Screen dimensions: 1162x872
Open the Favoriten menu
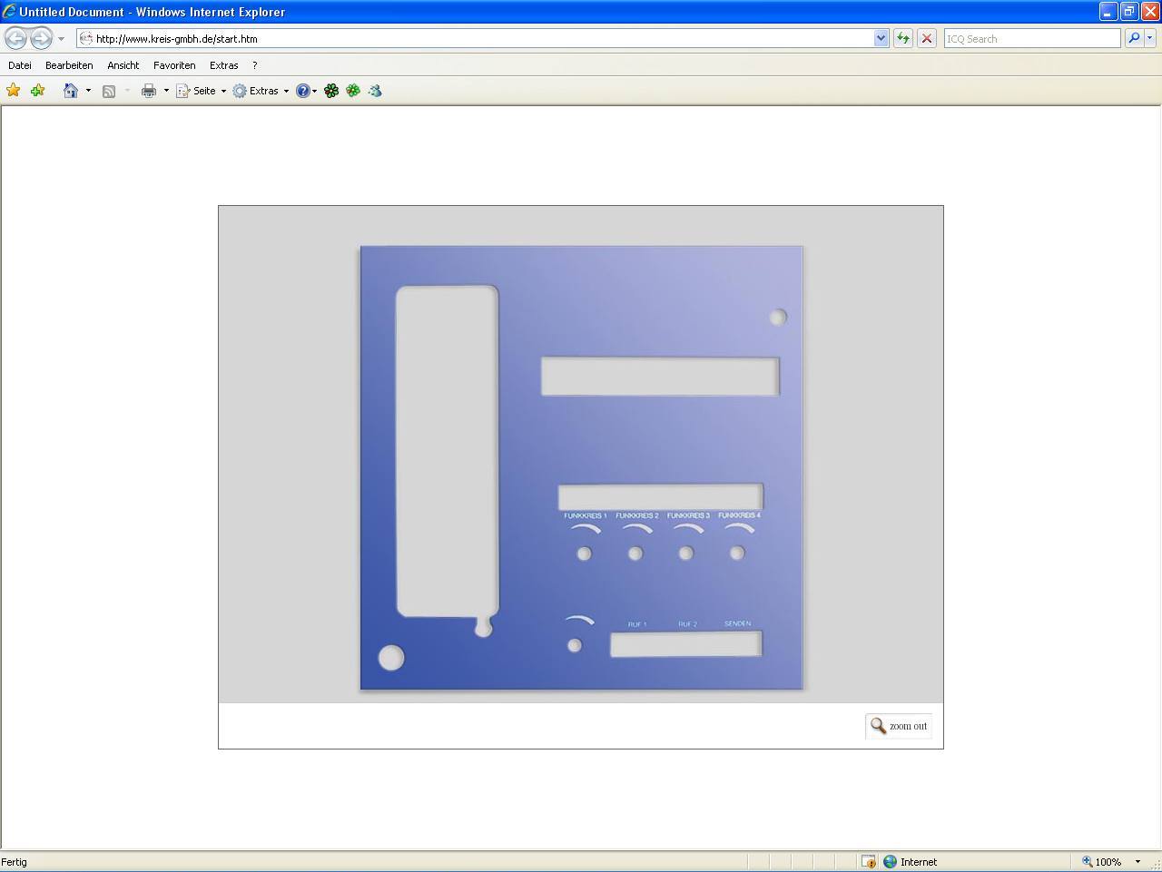click(x=174, y=65)
